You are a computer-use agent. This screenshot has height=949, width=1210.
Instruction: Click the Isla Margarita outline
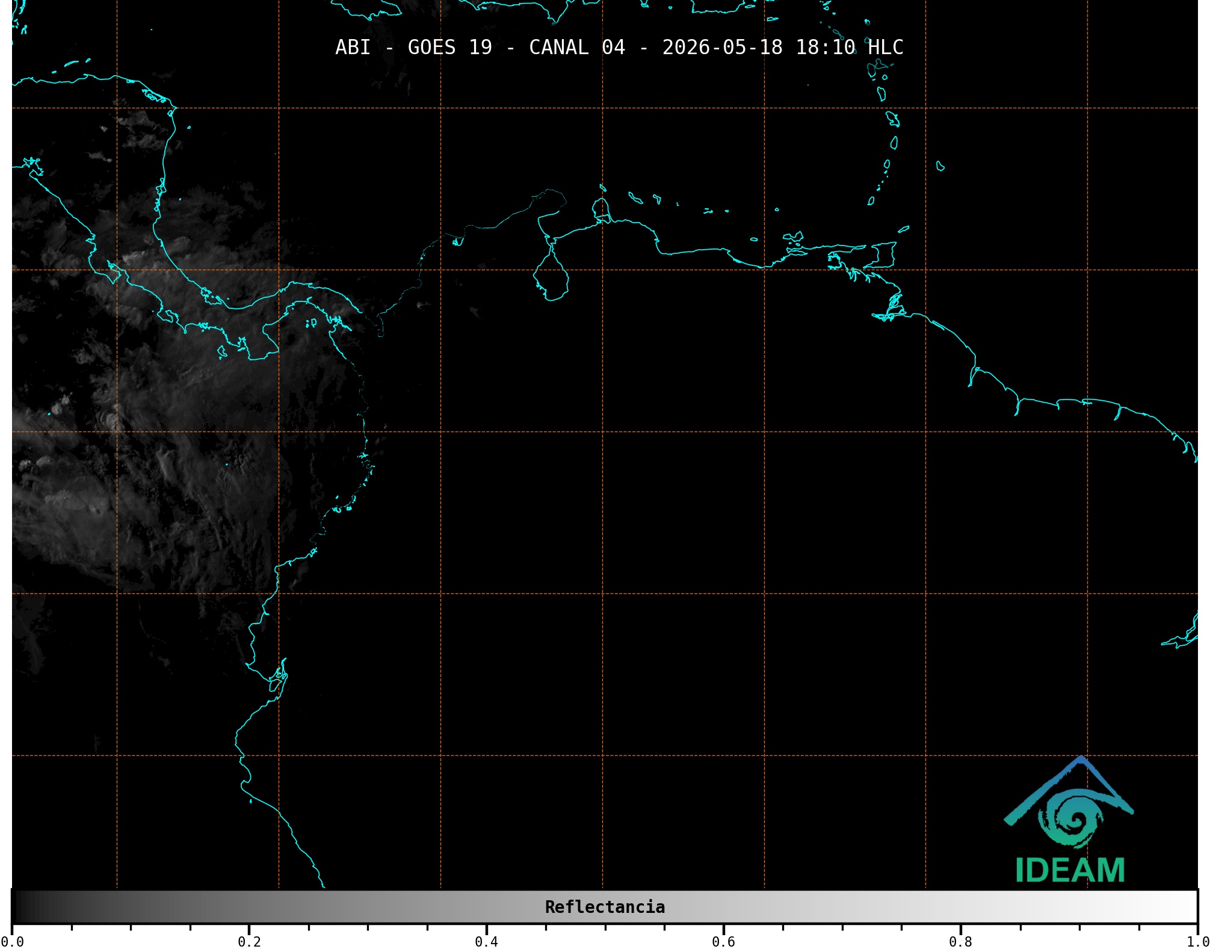tap(793, 236)
